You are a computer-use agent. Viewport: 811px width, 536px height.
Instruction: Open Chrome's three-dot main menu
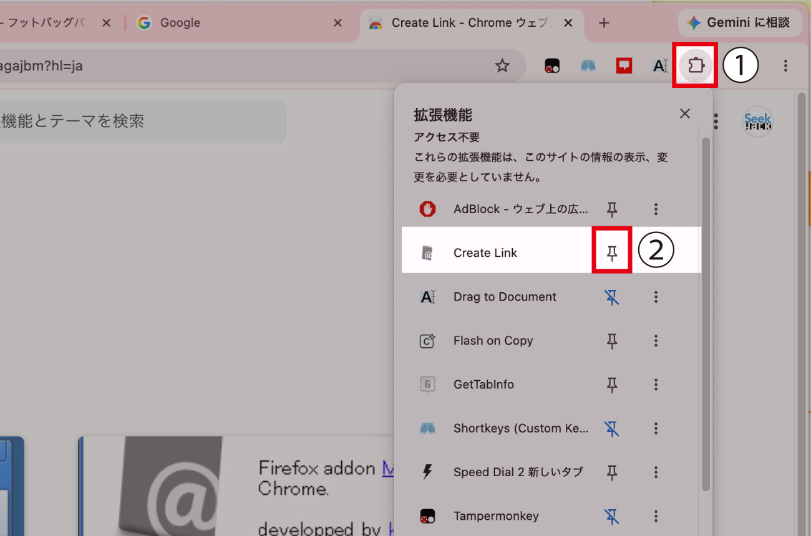pyautogui.click(x=785, y=65)
